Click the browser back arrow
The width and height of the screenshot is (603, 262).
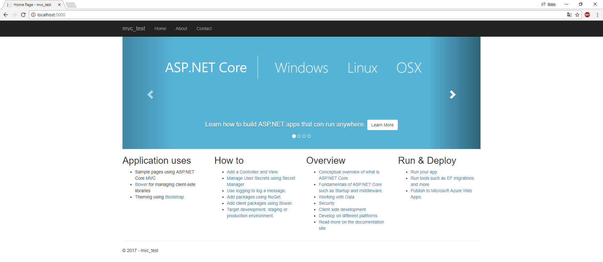6,15
